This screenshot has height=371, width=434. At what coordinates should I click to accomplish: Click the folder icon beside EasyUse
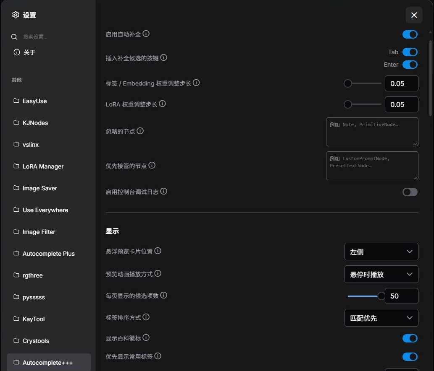pyautogui.click(x=16, y=101)
